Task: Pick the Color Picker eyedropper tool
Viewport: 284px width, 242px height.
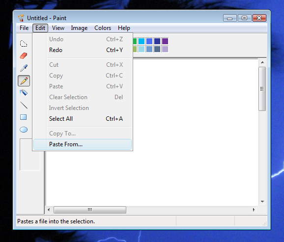Action: [24, 68]
